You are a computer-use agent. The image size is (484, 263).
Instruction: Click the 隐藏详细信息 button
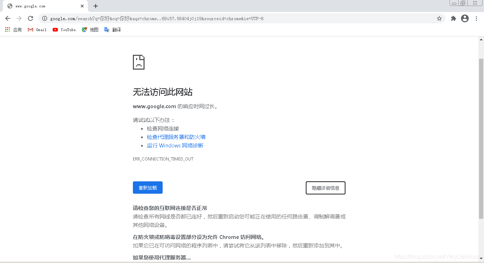[x=326, y=188]
